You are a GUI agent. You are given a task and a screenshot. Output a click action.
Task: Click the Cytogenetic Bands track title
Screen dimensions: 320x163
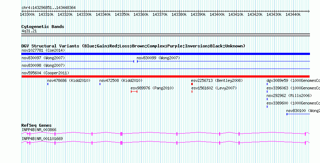pyautogui.click(x=43, y=27)
